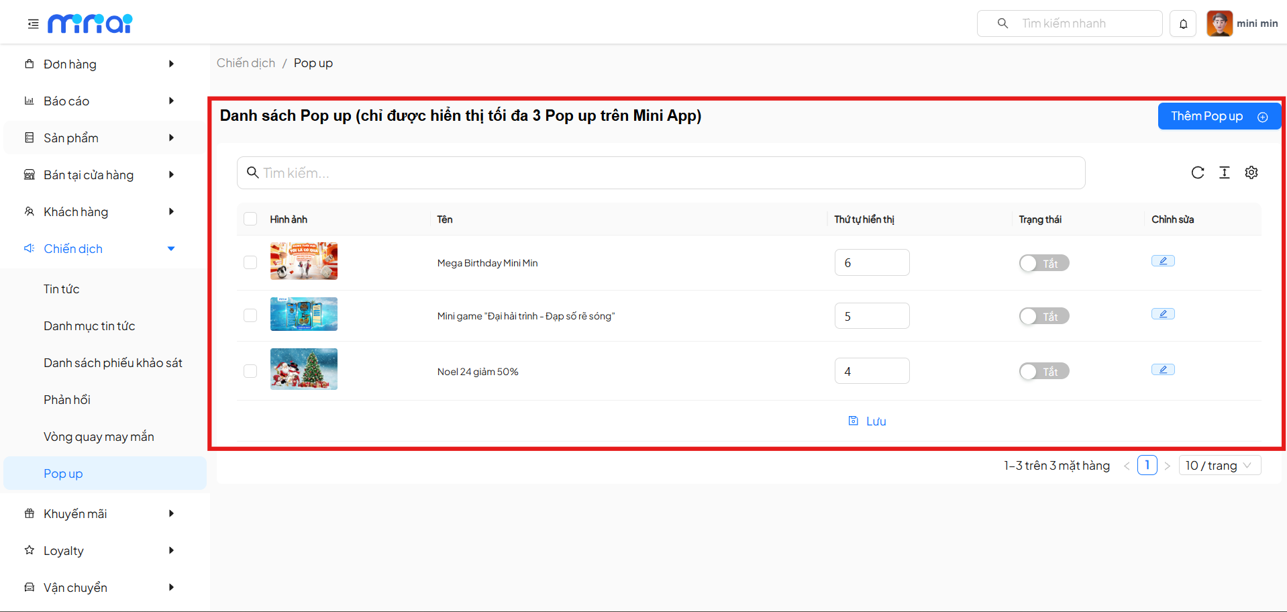Click display order field showing 5
The image size is (1287, 612).
tap(872, 316)
